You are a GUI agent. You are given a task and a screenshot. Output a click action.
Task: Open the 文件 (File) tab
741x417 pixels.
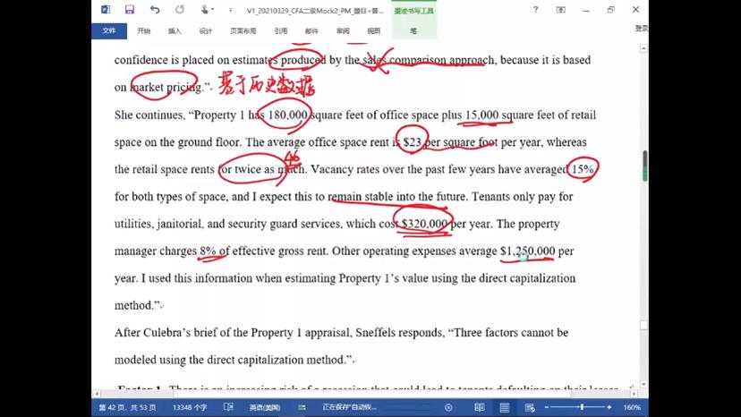(x=109, y=30)
